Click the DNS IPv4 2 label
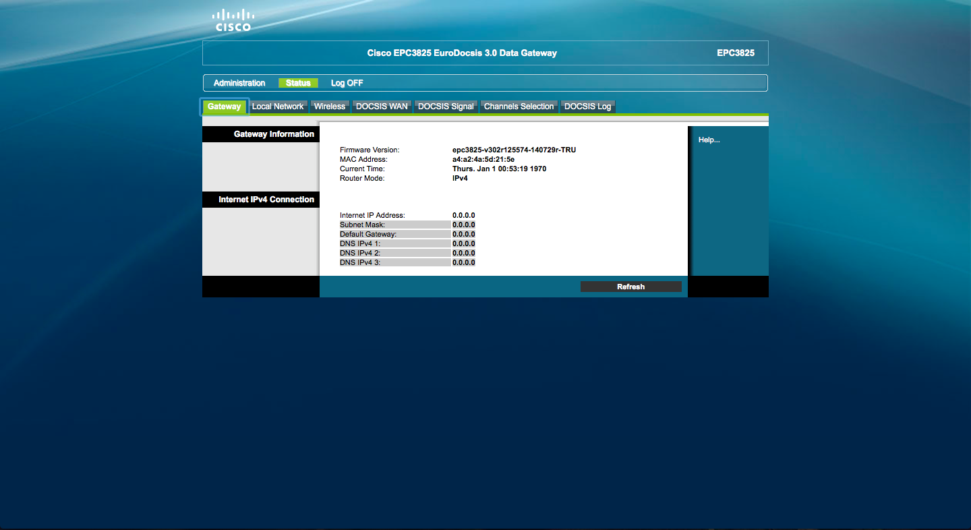 coord(360,253)
